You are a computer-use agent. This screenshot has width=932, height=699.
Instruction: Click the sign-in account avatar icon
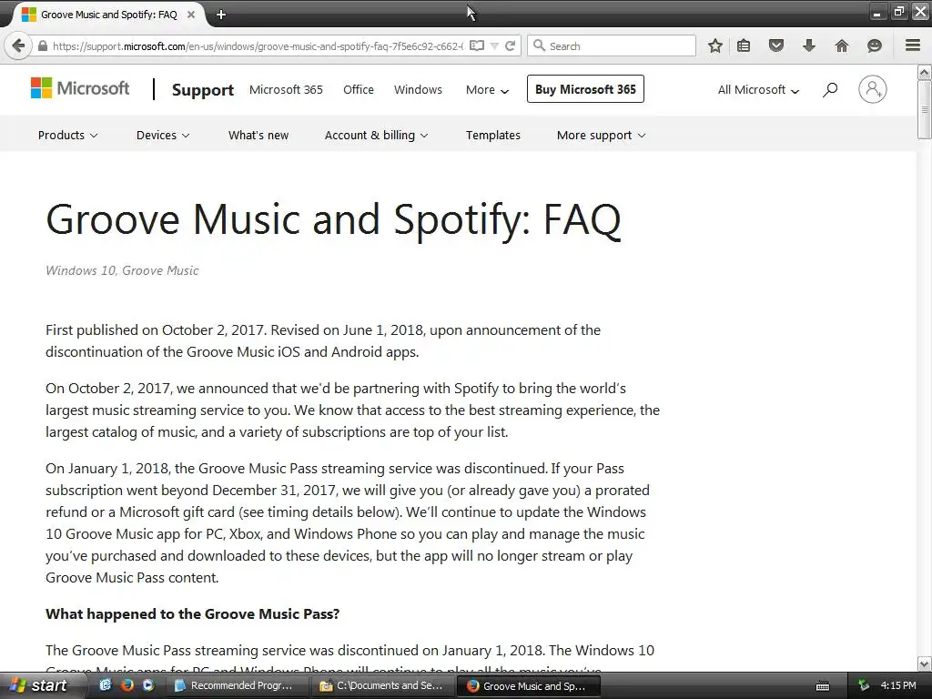pyautogui.click(x=873, y=89)
